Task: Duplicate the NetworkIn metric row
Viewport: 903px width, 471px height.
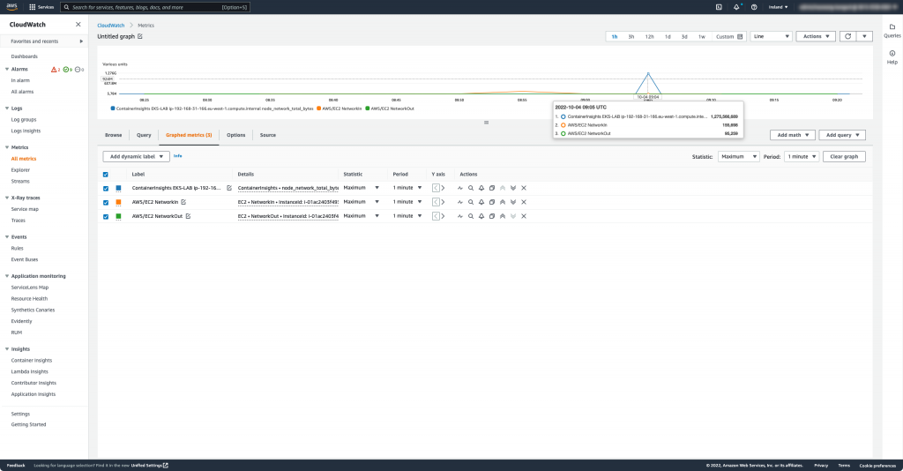Action: coord(492,202)
